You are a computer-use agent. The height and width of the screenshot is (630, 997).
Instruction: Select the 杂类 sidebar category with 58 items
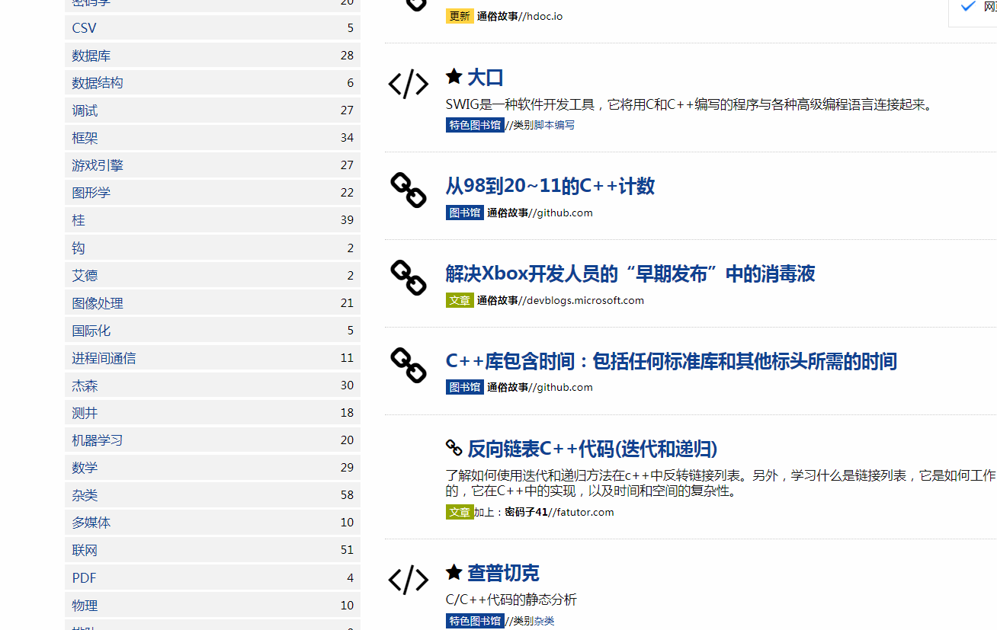[213, 495]
